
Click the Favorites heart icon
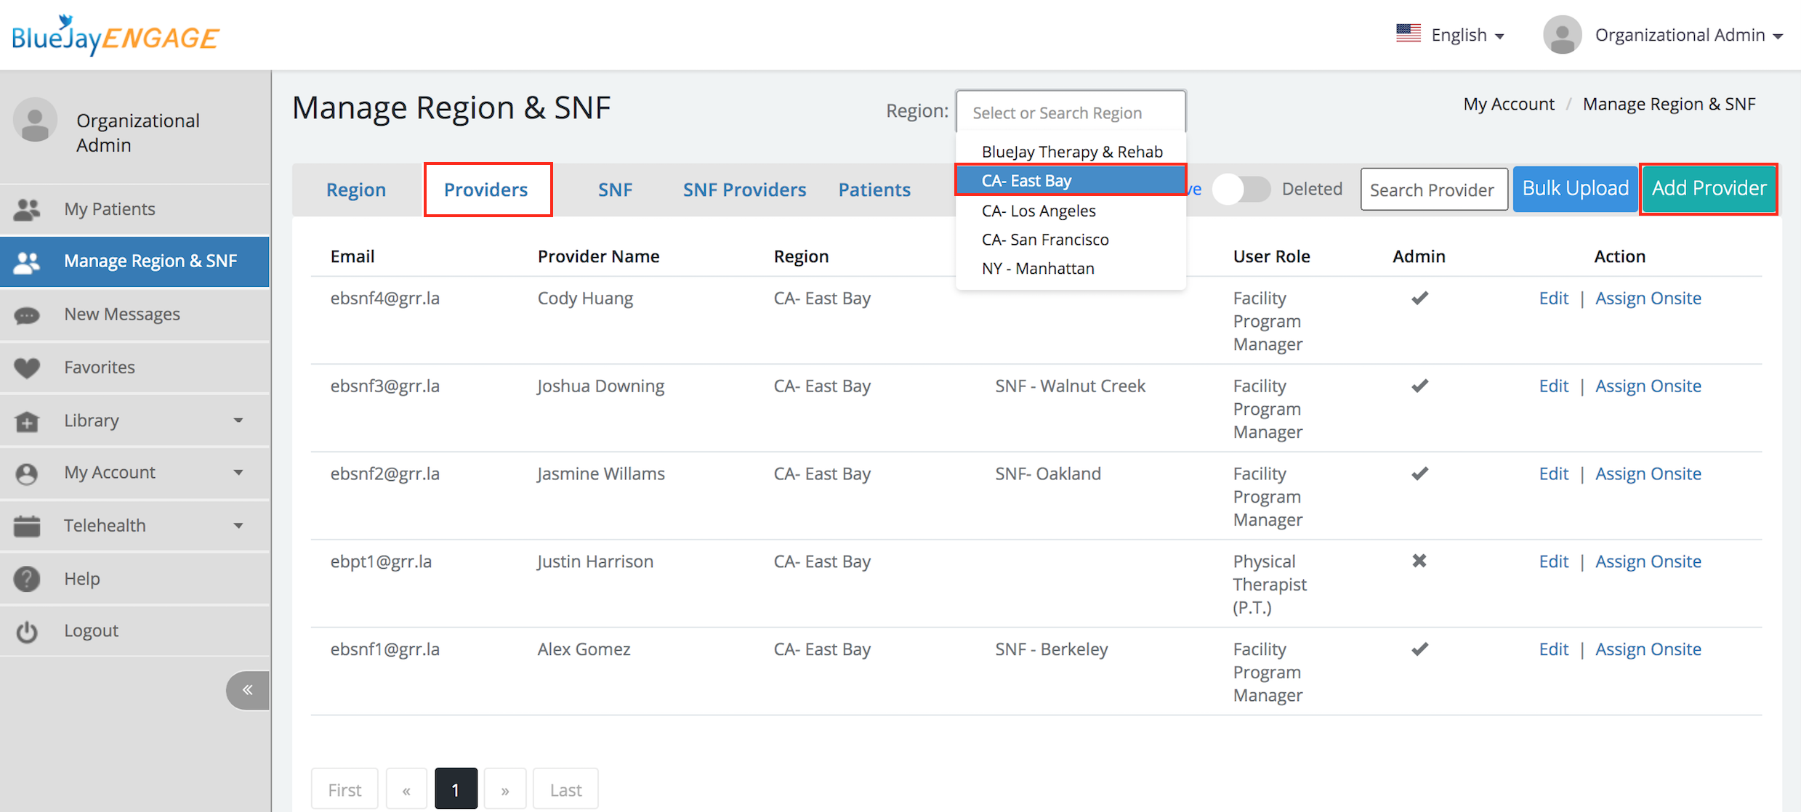click(27, 368)
